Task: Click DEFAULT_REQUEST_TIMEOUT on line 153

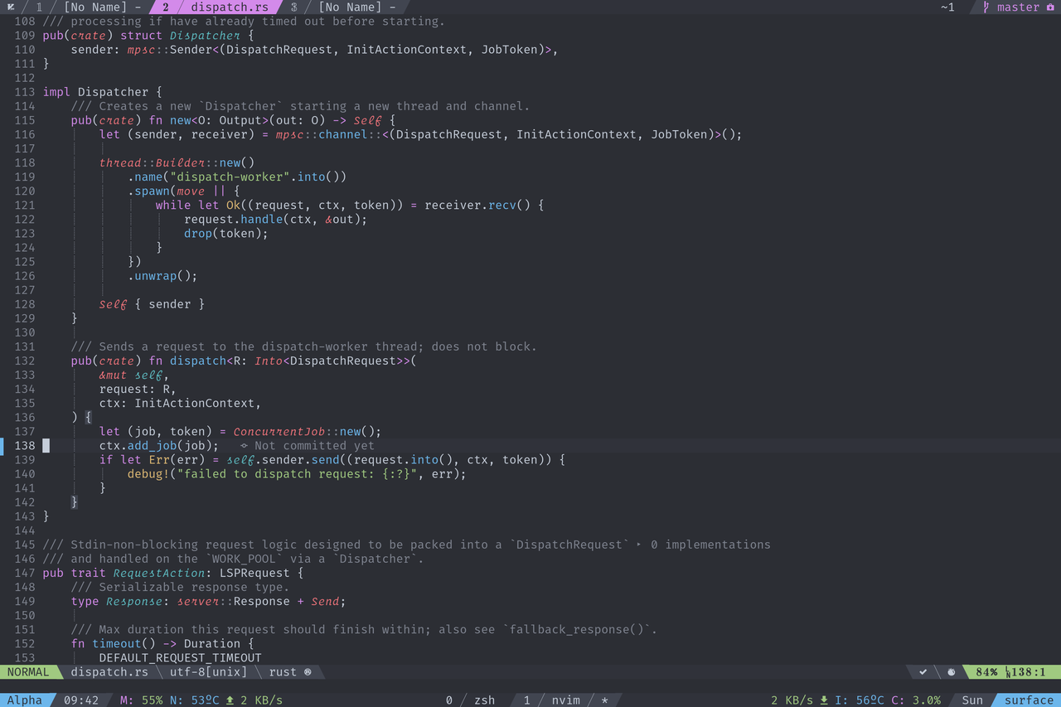Action: [x=180, y=657]
